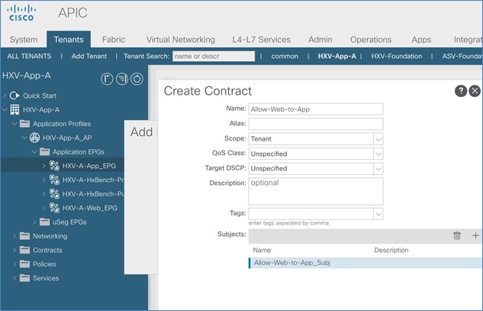Viewport: 483px width, 311px height.
Task: Click the Alias input field
Action: [x=316, y=124]
